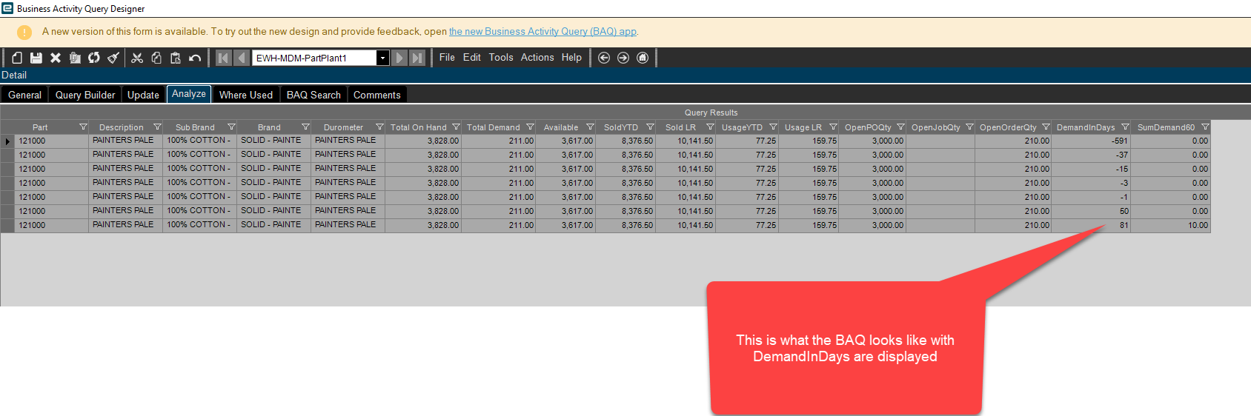Click the DemandInDays cell showing 81
This screenshot has height=416, width=1251.
tap(1091, 225)
